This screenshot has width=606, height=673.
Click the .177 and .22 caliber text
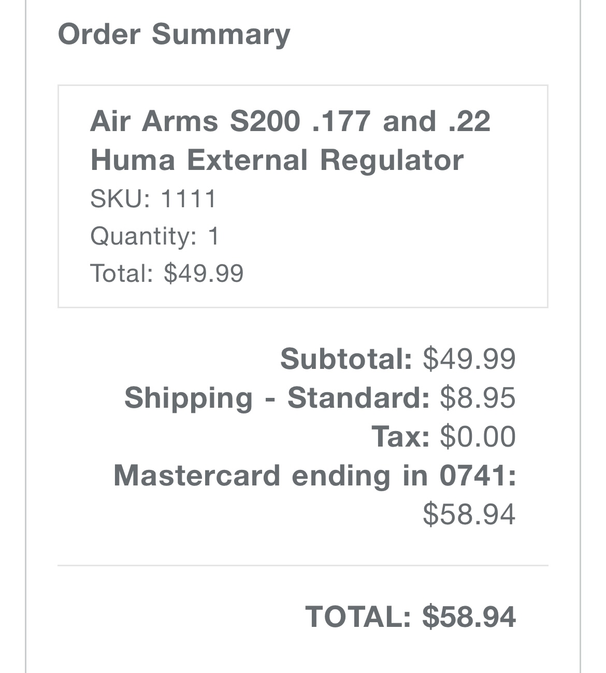401,121
